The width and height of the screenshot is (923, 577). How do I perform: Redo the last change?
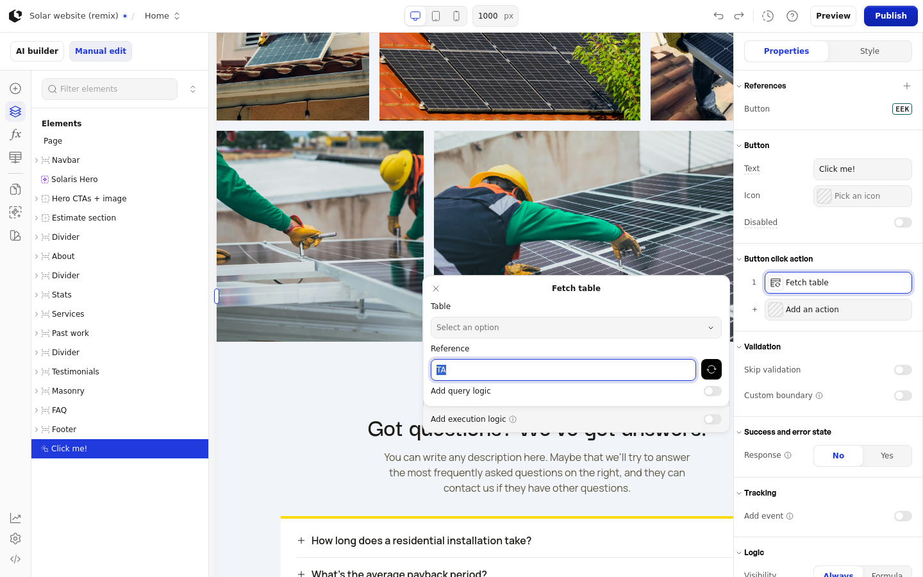click(739, 16)
